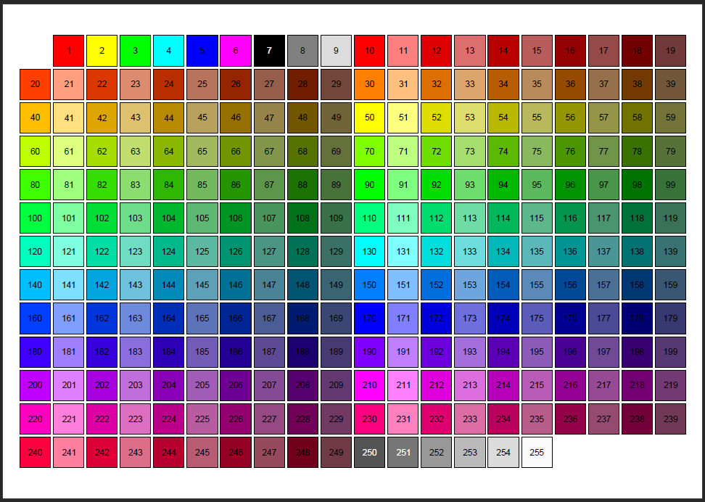The image size is (705, 502).
Task: Click swatch 50, the bright yellow one
Action: (369, 118)
